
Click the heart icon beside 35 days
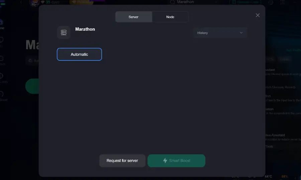(x=42, y=2)
